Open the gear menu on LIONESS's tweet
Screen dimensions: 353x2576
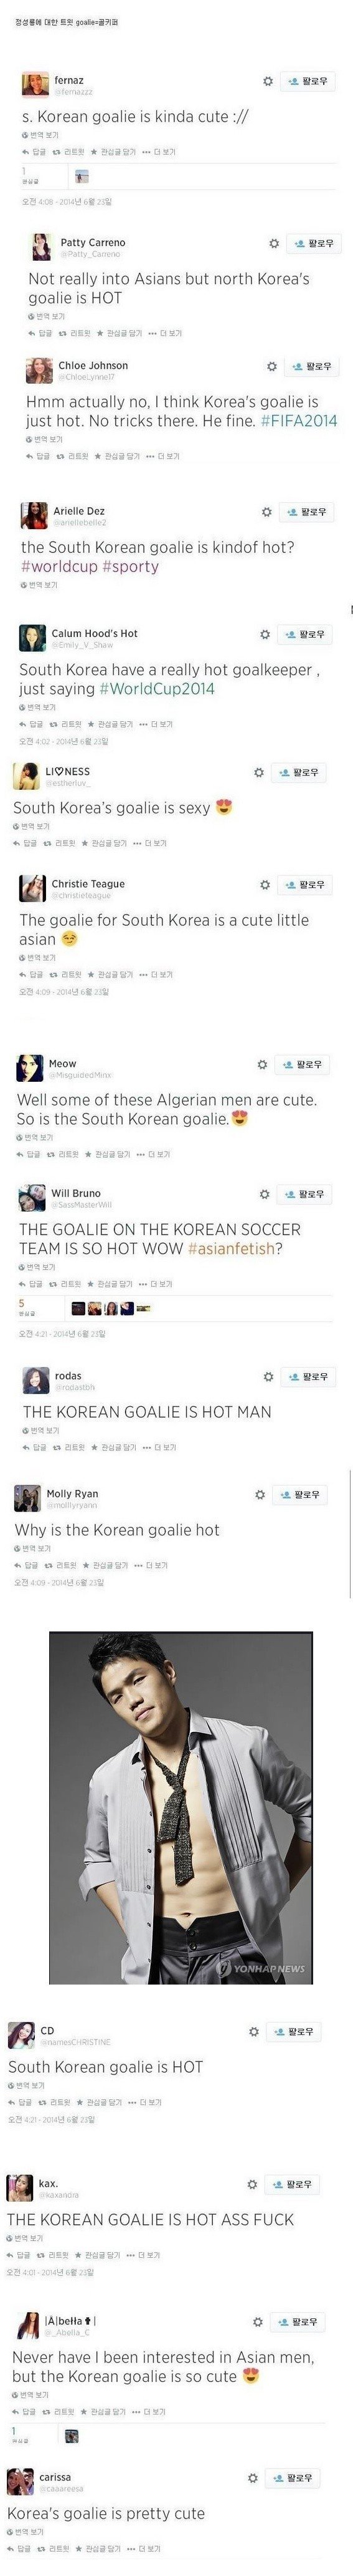tap(258, 773)
